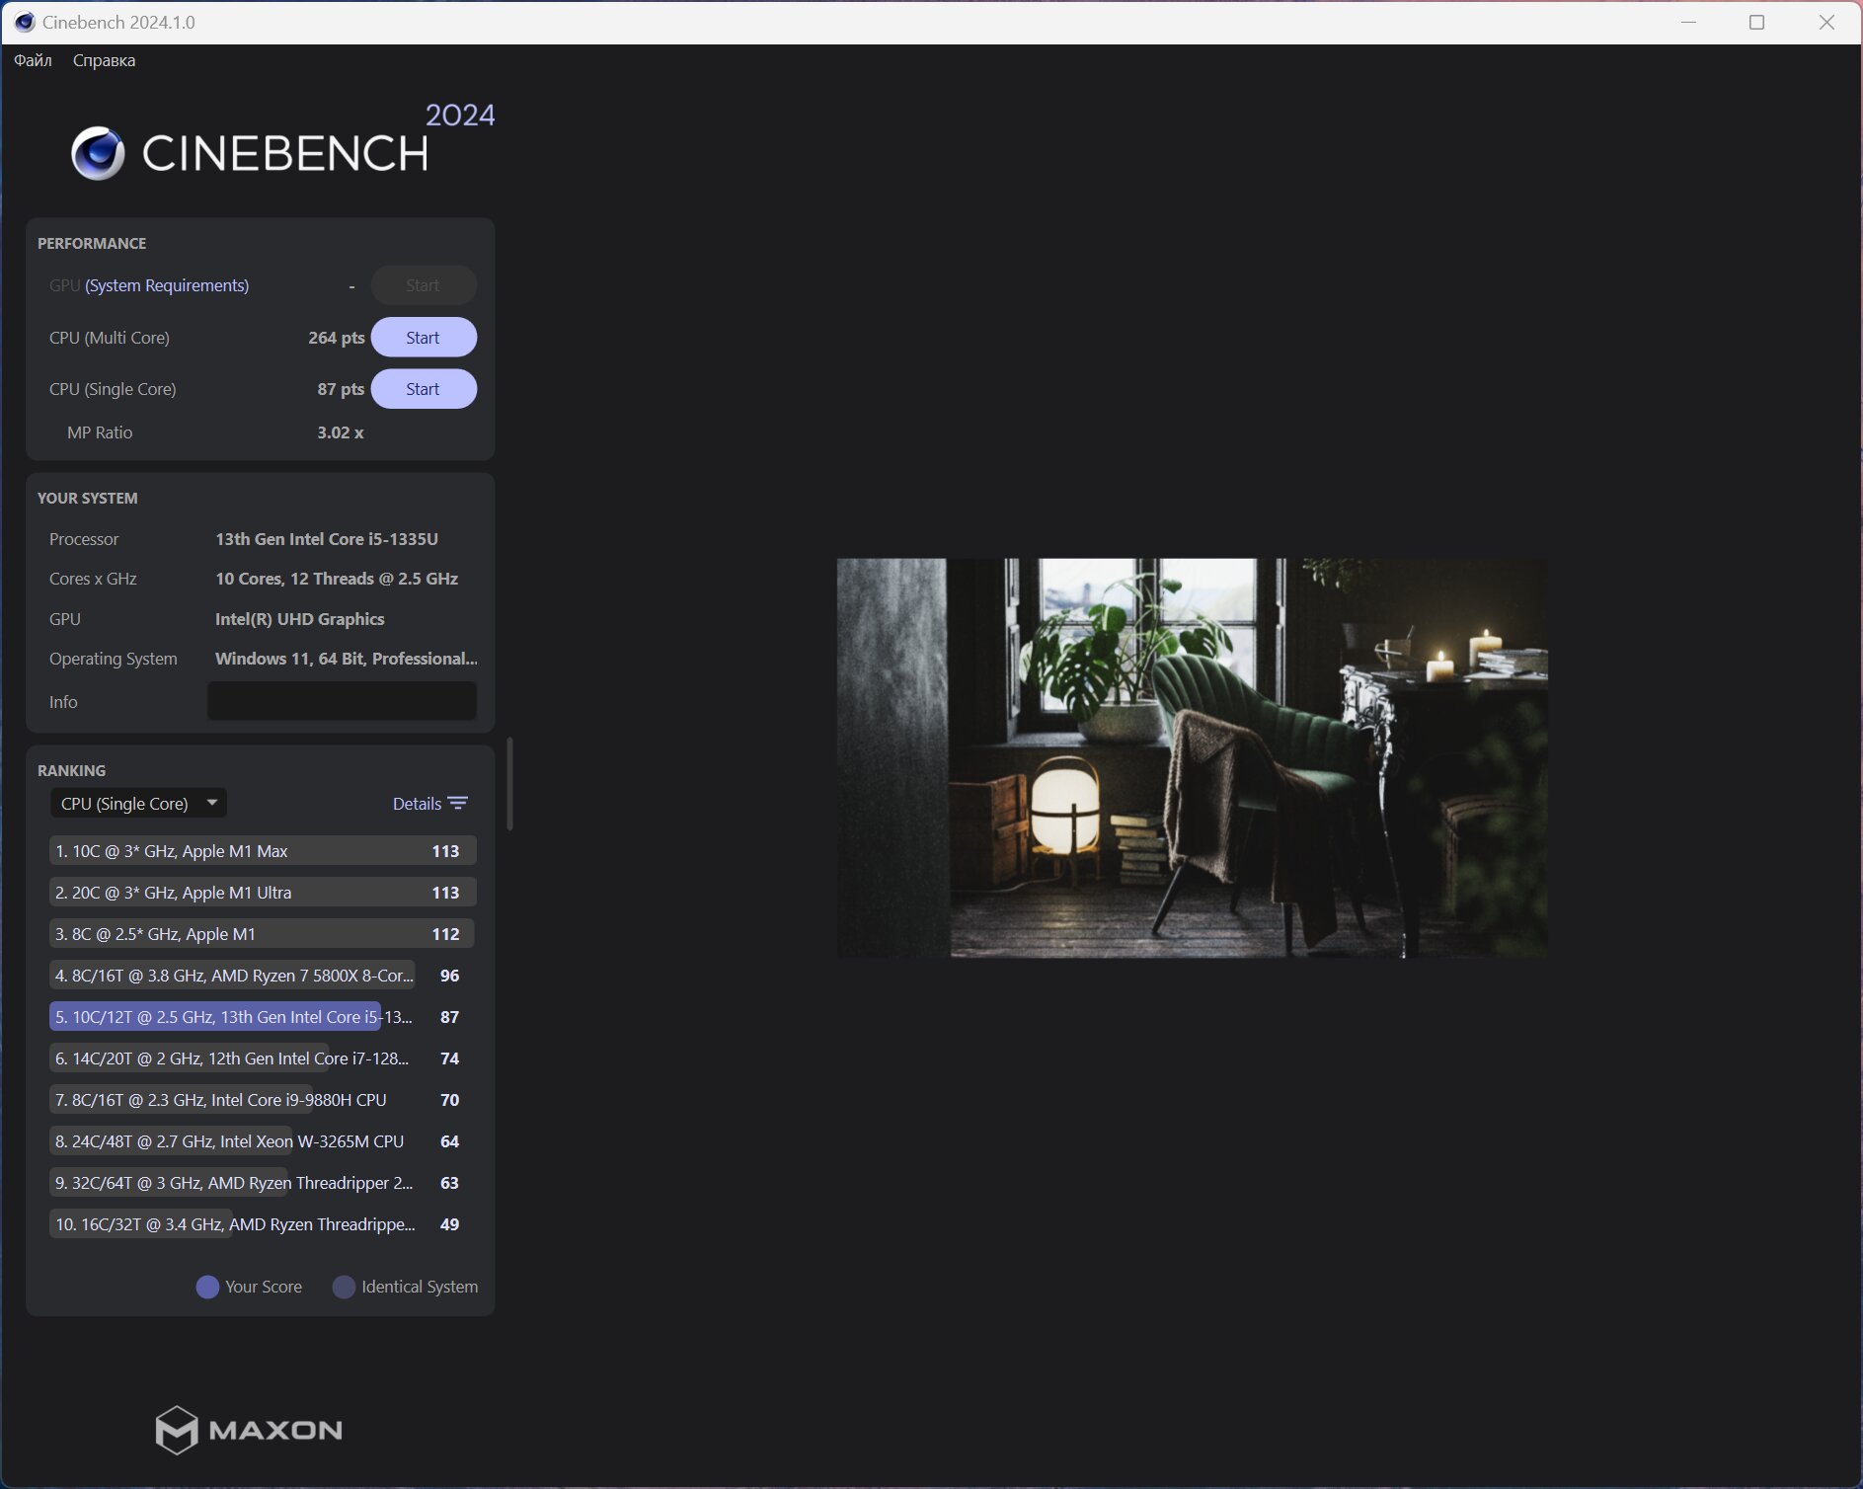Click the Your Score legend dot
The width and height of the screenshot is (1863, 1489).
[207, 1287]
